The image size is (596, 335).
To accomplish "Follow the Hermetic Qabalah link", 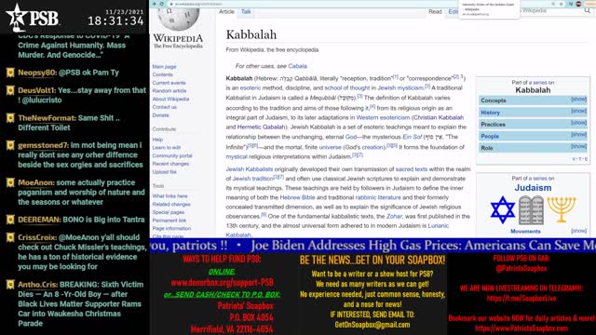I will point(261,127).
